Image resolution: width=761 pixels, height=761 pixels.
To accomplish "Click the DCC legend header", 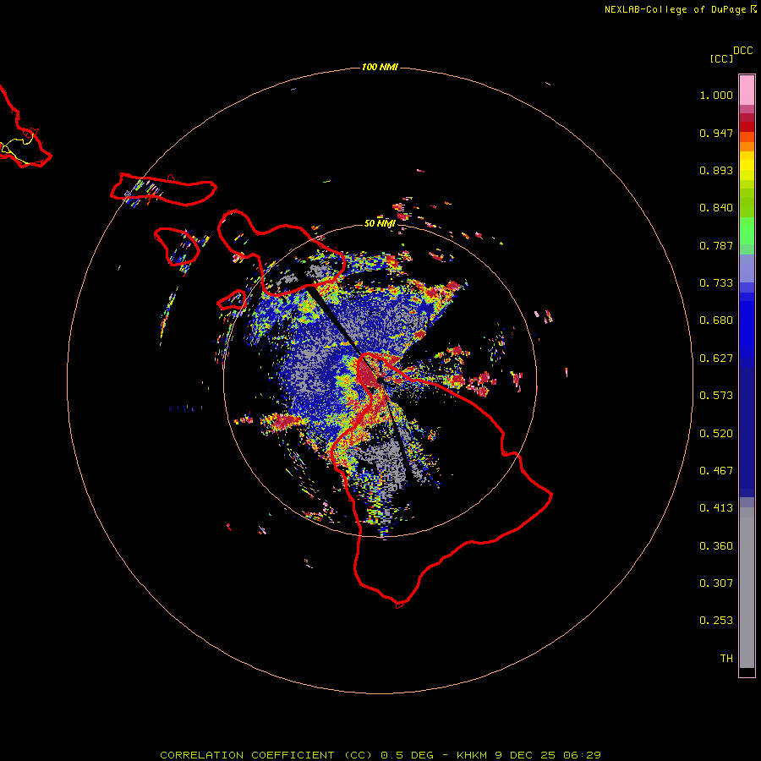I will click(743, 51).
